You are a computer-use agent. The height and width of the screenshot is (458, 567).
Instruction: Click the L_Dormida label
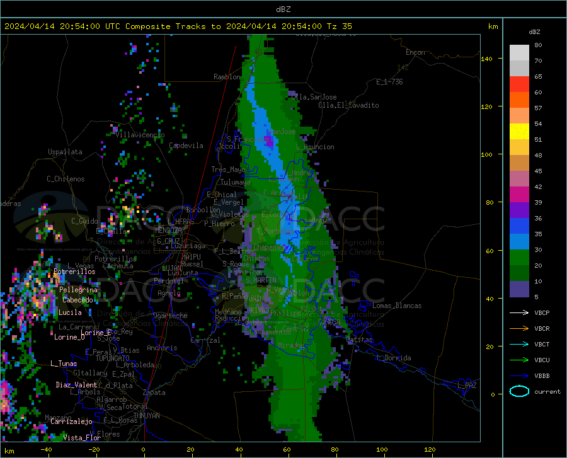[394, 358]
